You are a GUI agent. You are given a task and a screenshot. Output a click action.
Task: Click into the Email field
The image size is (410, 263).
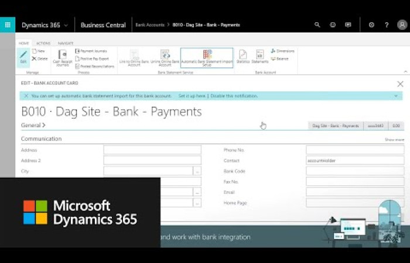coord(355,192)
